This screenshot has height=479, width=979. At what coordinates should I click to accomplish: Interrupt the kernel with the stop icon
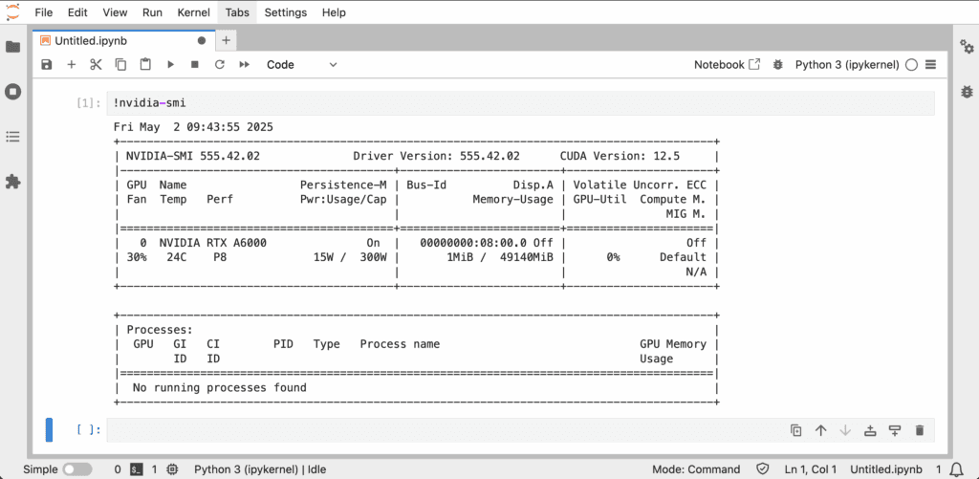coord(195,65)
